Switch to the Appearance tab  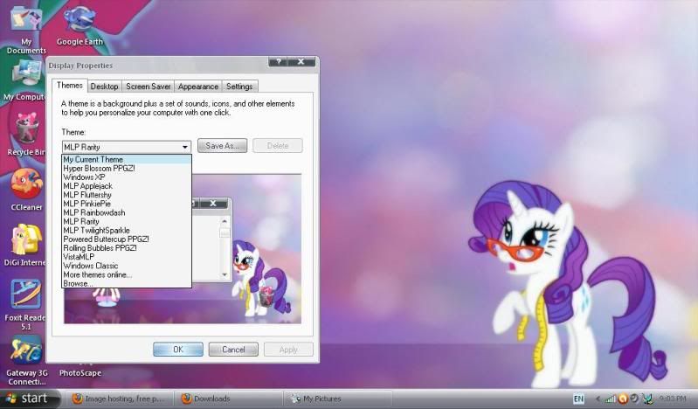click(198, 87)
